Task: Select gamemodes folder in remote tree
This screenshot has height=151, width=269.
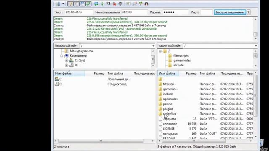Action: pyautogui.click(x=182, y=60)
